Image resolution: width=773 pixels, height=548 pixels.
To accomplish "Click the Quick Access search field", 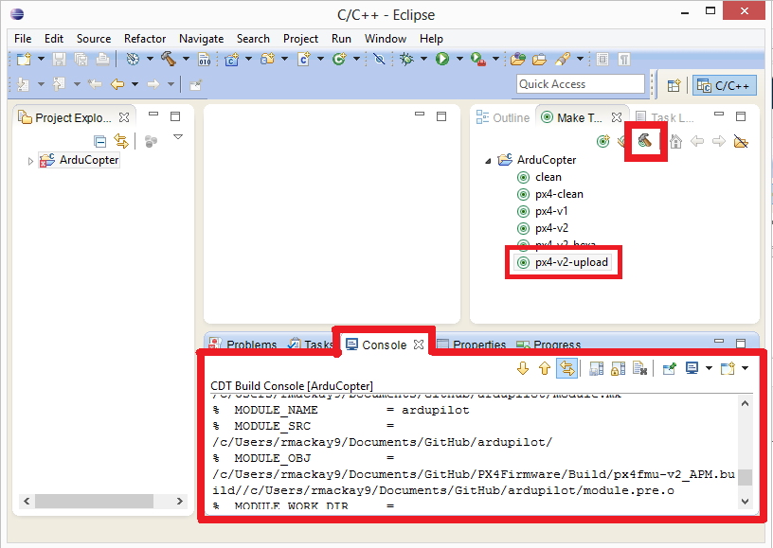I will tap(580, 84).
